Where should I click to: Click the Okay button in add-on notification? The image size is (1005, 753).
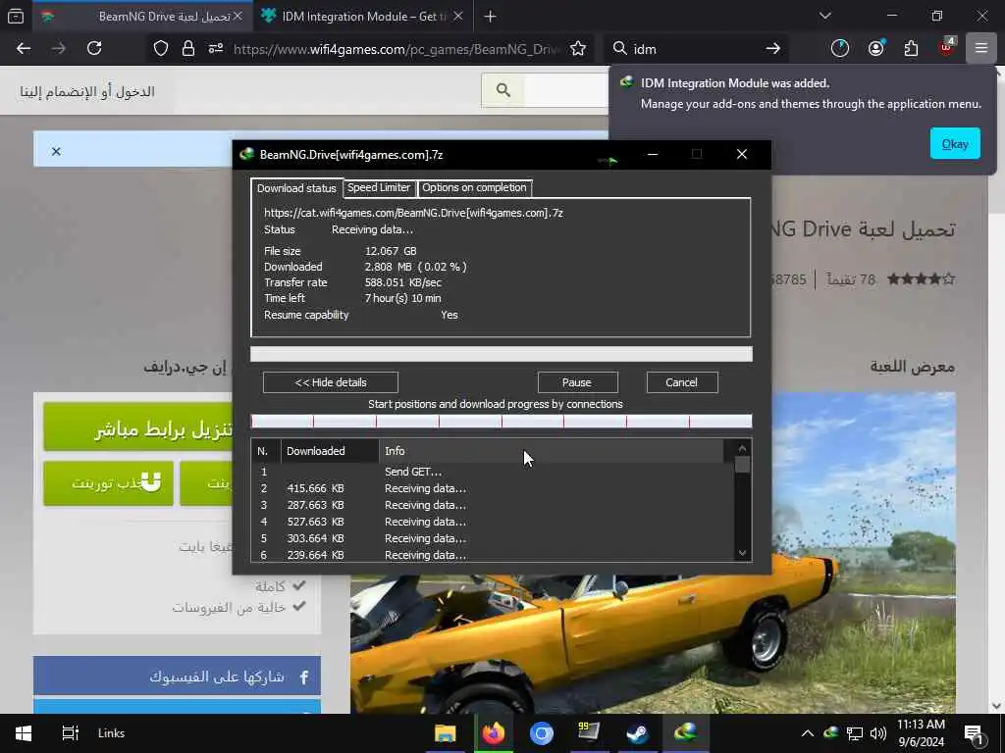(955, 144)
